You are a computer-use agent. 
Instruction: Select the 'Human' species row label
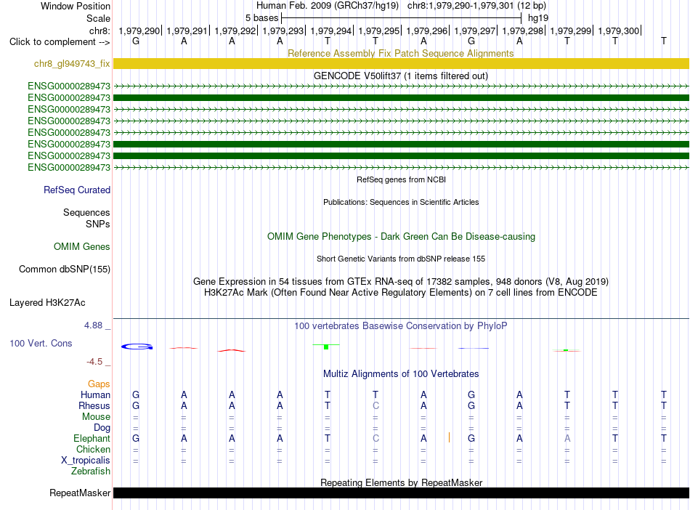click(x=95, y=394)
